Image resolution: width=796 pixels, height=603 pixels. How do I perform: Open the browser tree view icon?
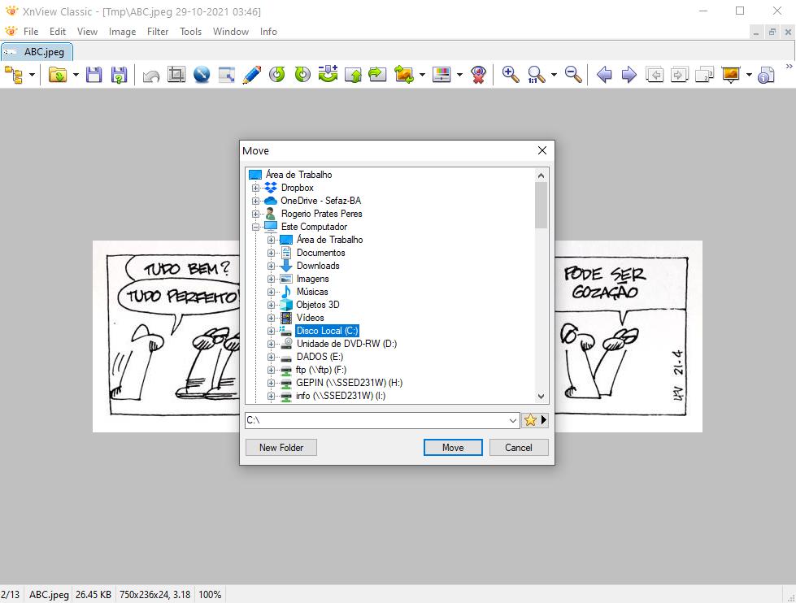click(14, 75)
